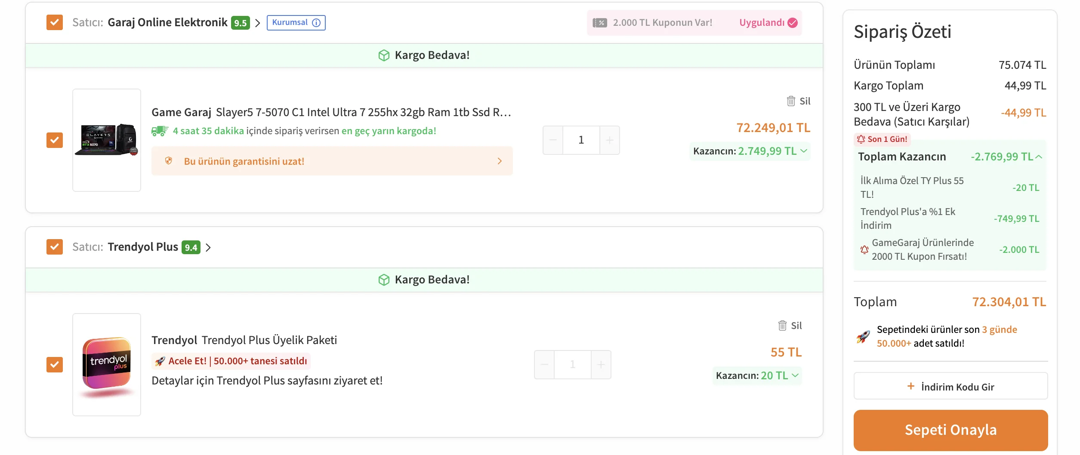Click the Slayer5 laptop quantity field
The image size is (1080, 455).
point(581,140)
